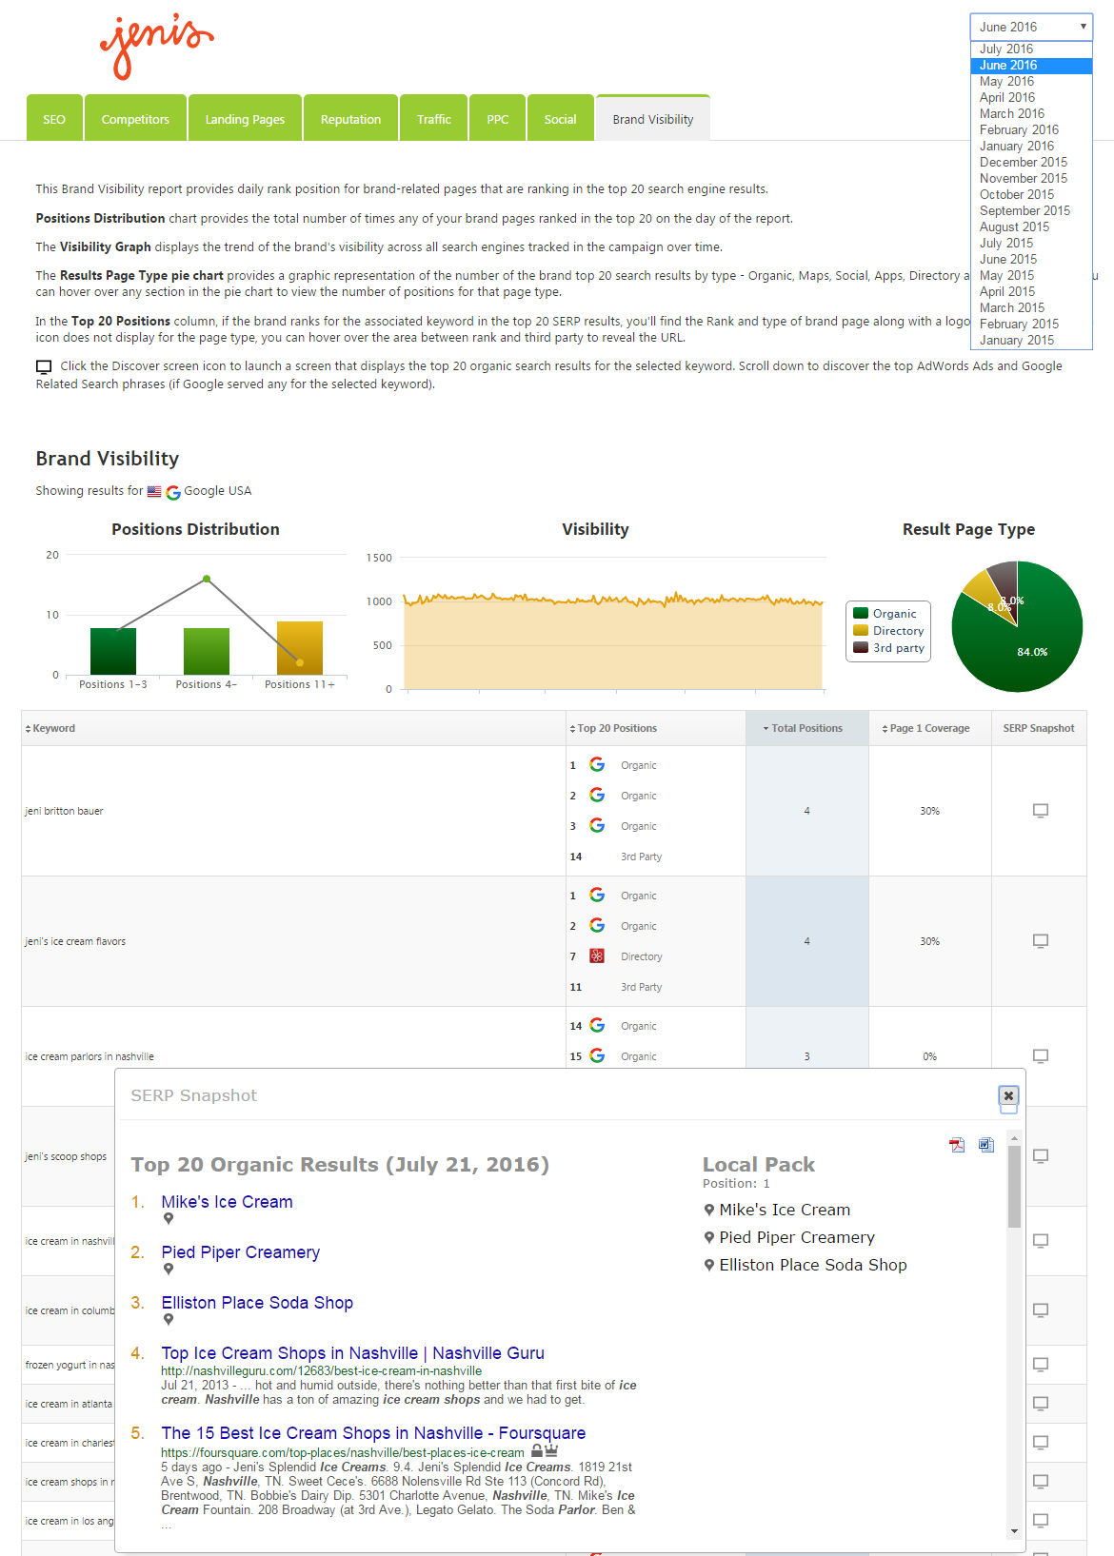Click map pin under Mike's Ice Cream result
The width and height of the screenshot is (1114, 1556).
coord(169,1219)
